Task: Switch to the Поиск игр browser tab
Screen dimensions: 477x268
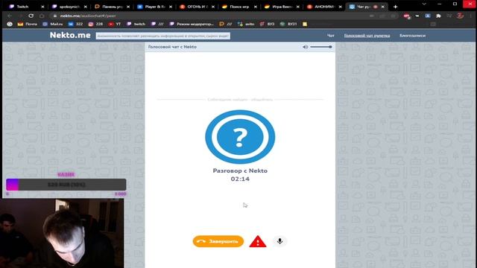Action: pos(240,7)
